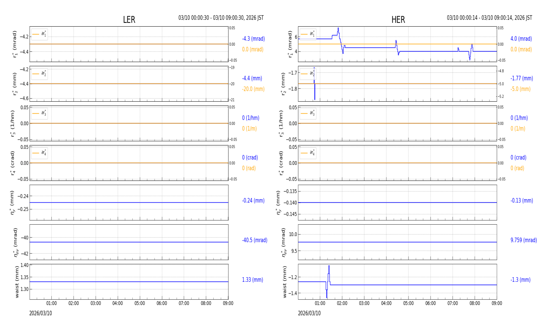Image resolution: width=537 pixels, height=329 pixels.
Task: Click the HER orange 0 (rad) value
Action: [x=517, y=168]
